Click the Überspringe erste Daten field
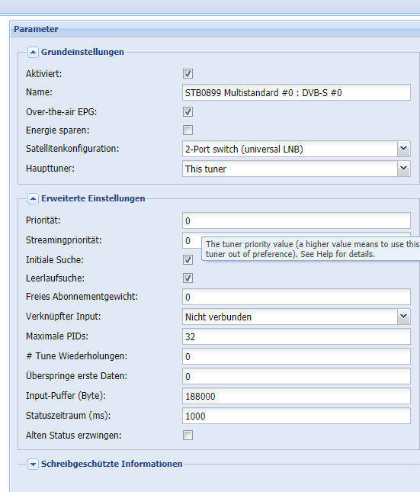Viewport: 420px width, 492px height. click(296, 376)
